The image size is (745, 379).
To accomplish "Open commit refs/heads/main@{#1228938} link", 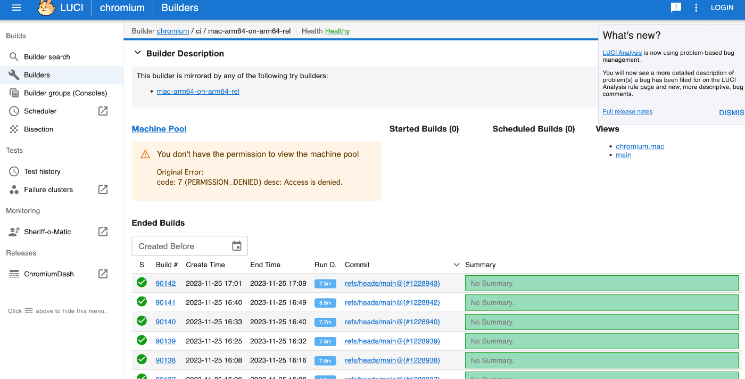I will tap(393, 360).
